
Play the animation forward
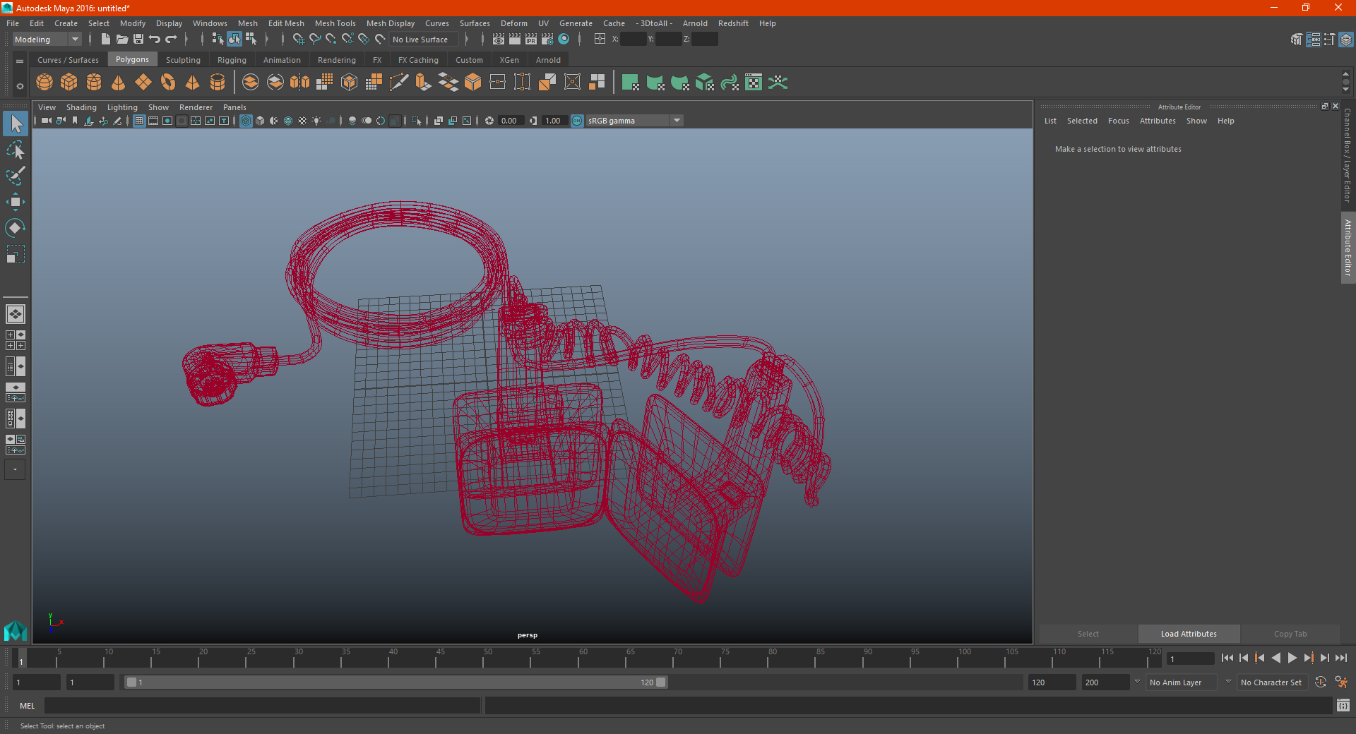click(1292, 658)
